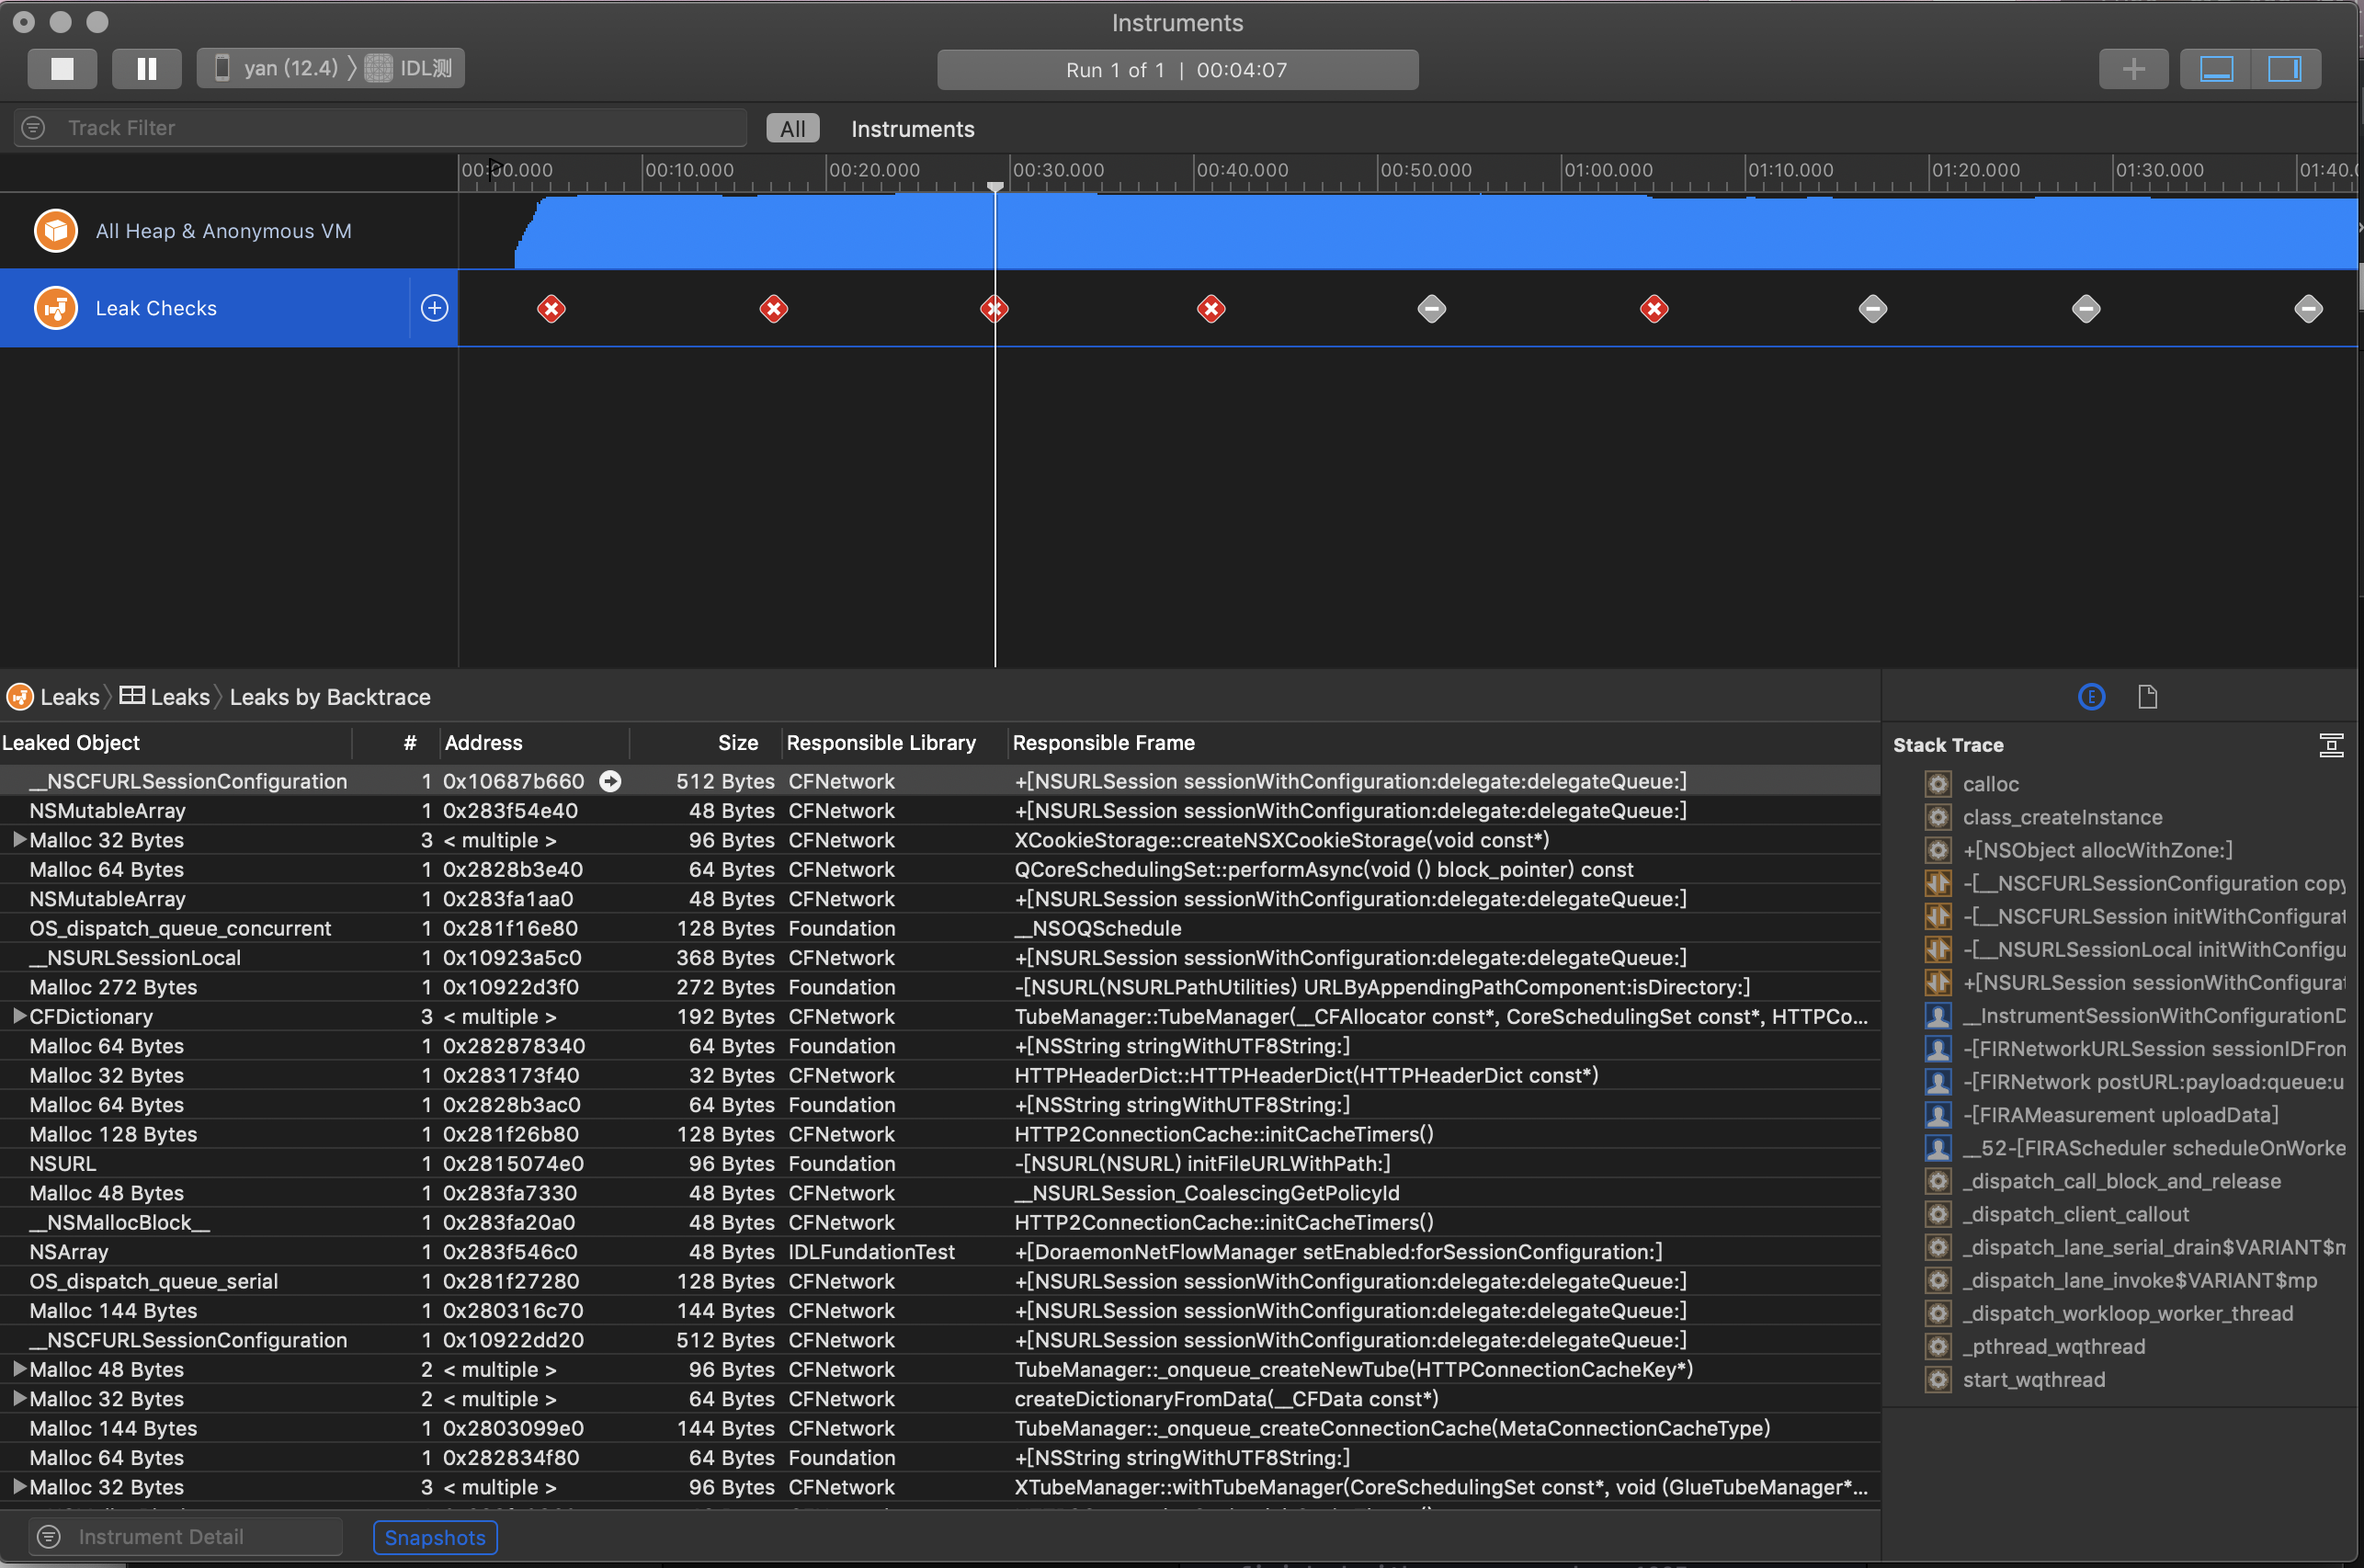Image resolution: width=2364 pixels, height=1568 pixels.
Task: Select the All Heap & Anonymous VM track
Action: click(x=223, y=231)
